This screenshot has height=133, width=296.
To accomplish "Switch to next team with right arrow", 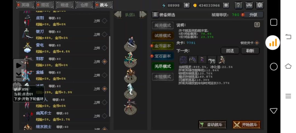I will tap(143, 15).
